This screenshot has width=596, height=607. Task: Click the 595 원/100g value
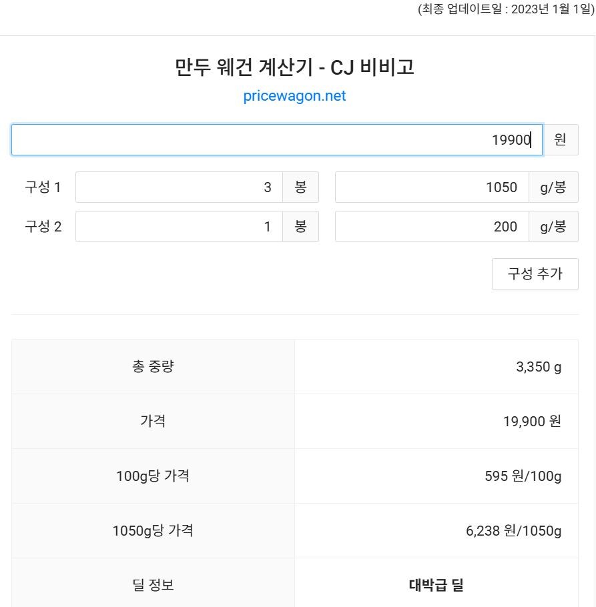pos(521,476)
